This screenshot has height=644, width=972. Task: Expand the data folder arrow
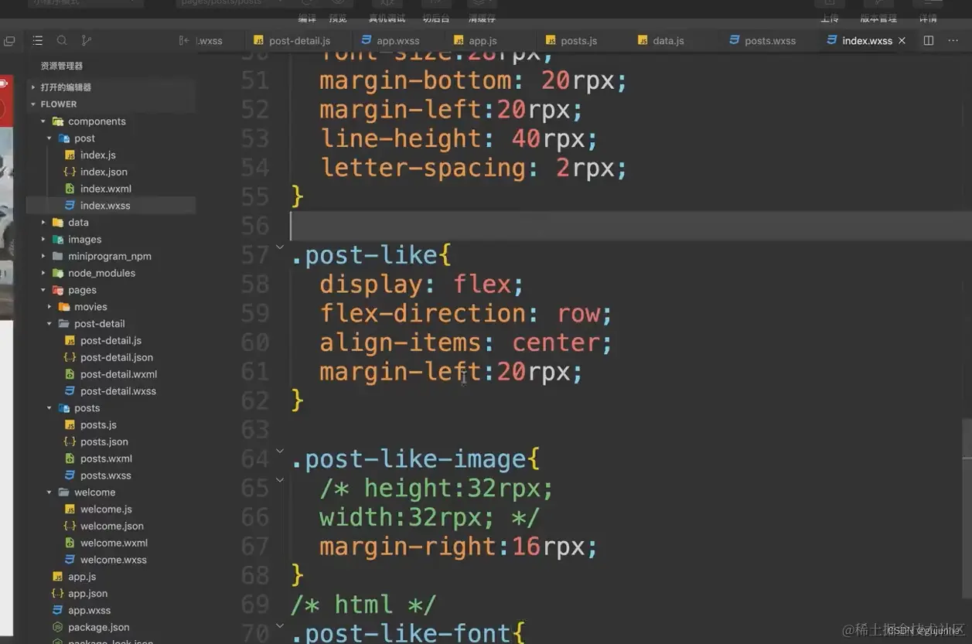point(43,223)
